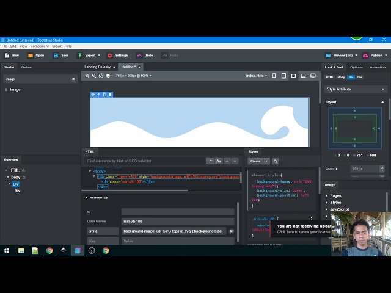This screenshot has height=293, width=391.
Task: Click the Class Names field with min-vh-100
Action: (x=178, y=221)
